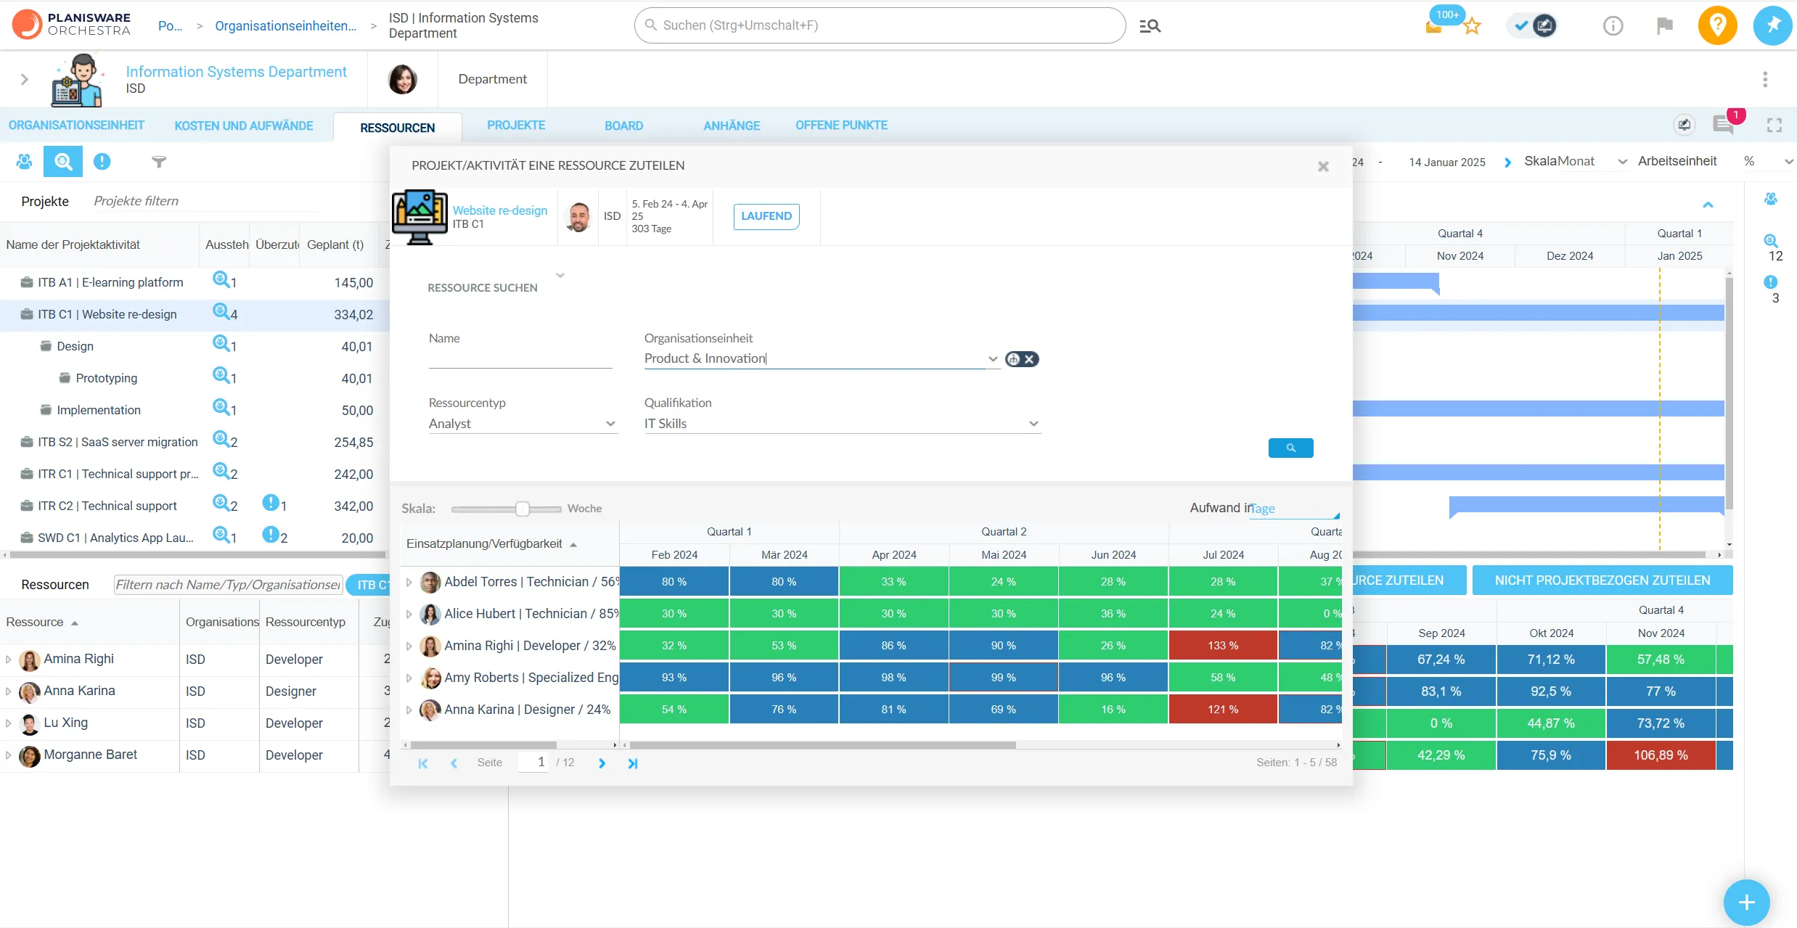Click the alerts exclamation toolbar icon
Image resolution: width=1797 pixels, height=928 pixels.
[x=102, y=161]
